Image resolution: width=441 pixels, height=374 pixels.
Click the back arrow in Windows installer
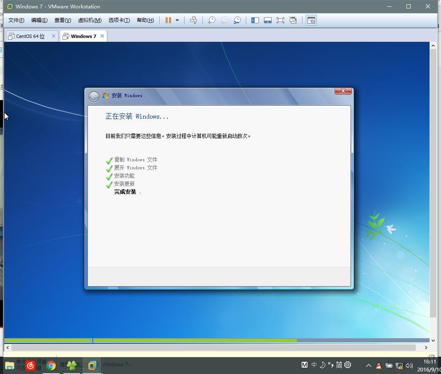94,97
